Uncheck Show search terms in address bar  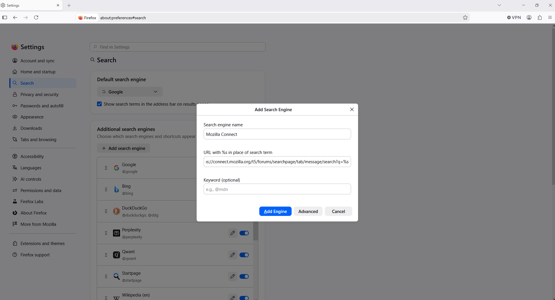(x=99, y=104)
